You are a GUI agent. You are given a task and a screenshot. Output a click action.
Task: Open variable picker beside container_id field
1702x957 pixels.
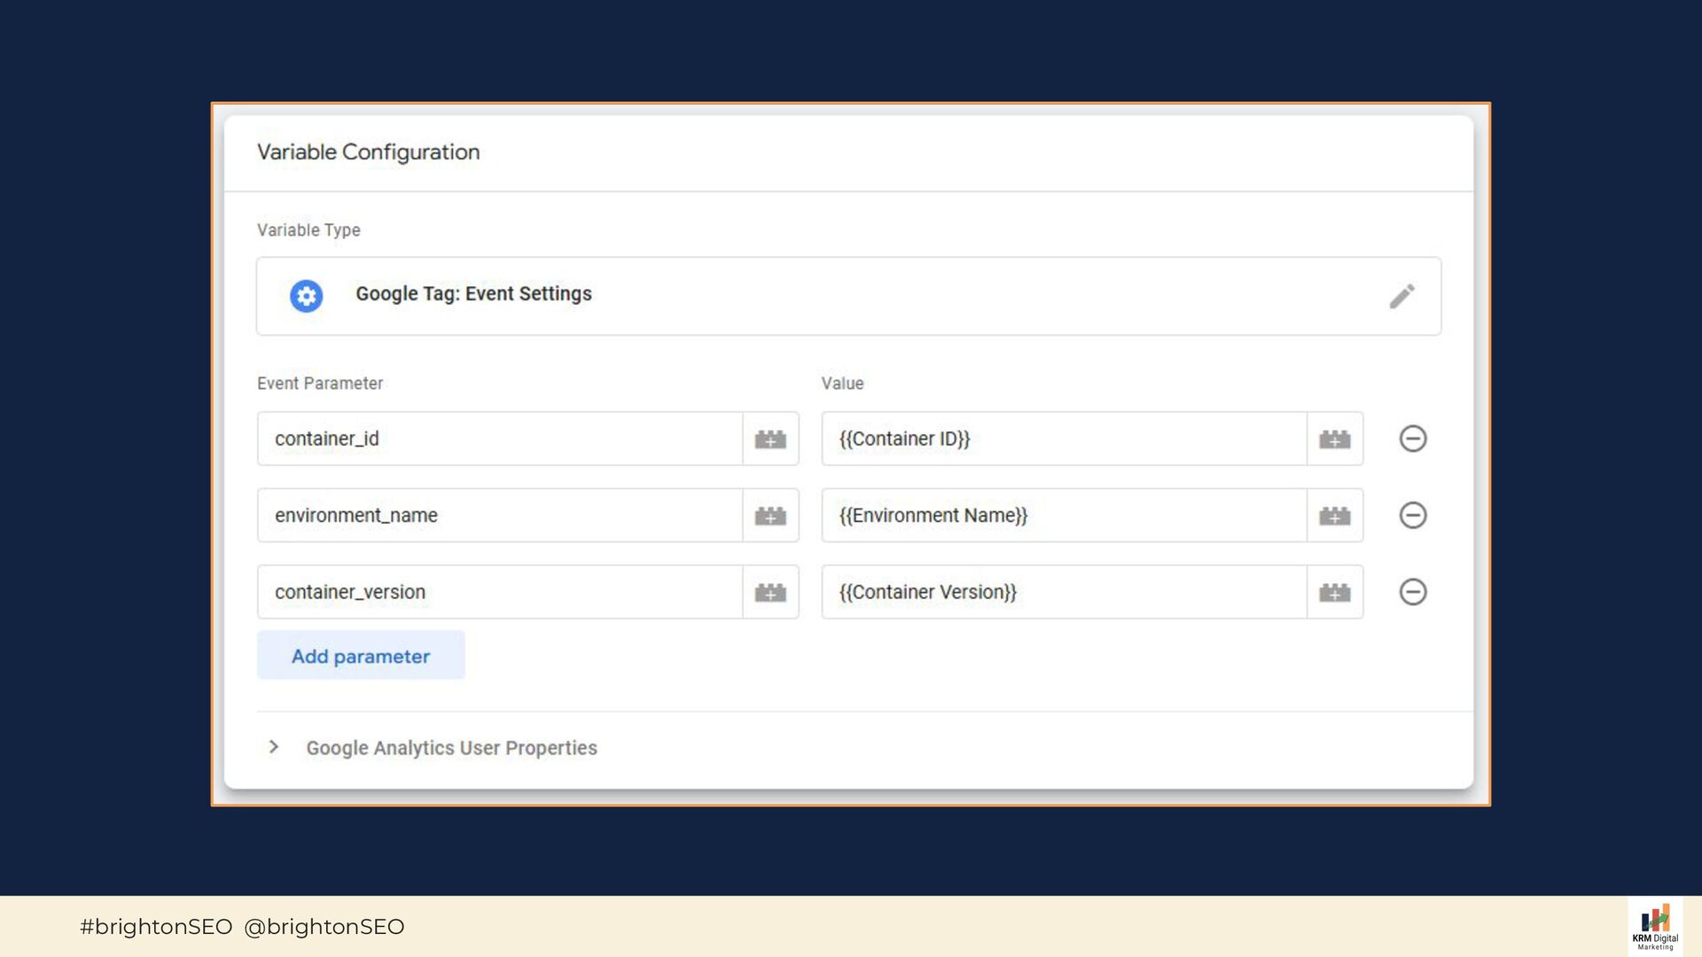(770, 439)
